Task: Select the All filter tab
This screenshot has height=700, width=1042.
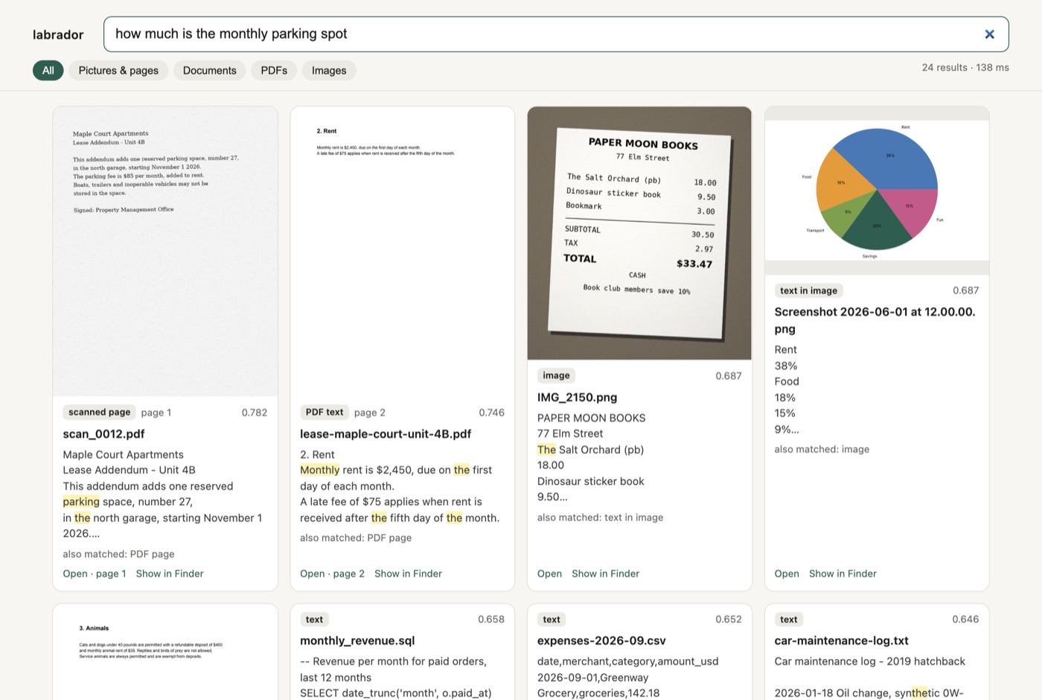Action: coord(48,71)
